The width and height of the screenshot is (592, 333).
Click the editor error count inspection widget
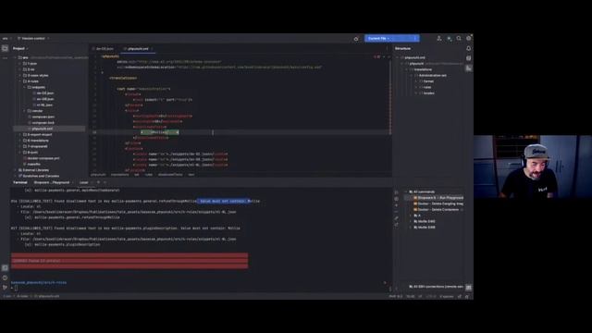coord(377,56)
